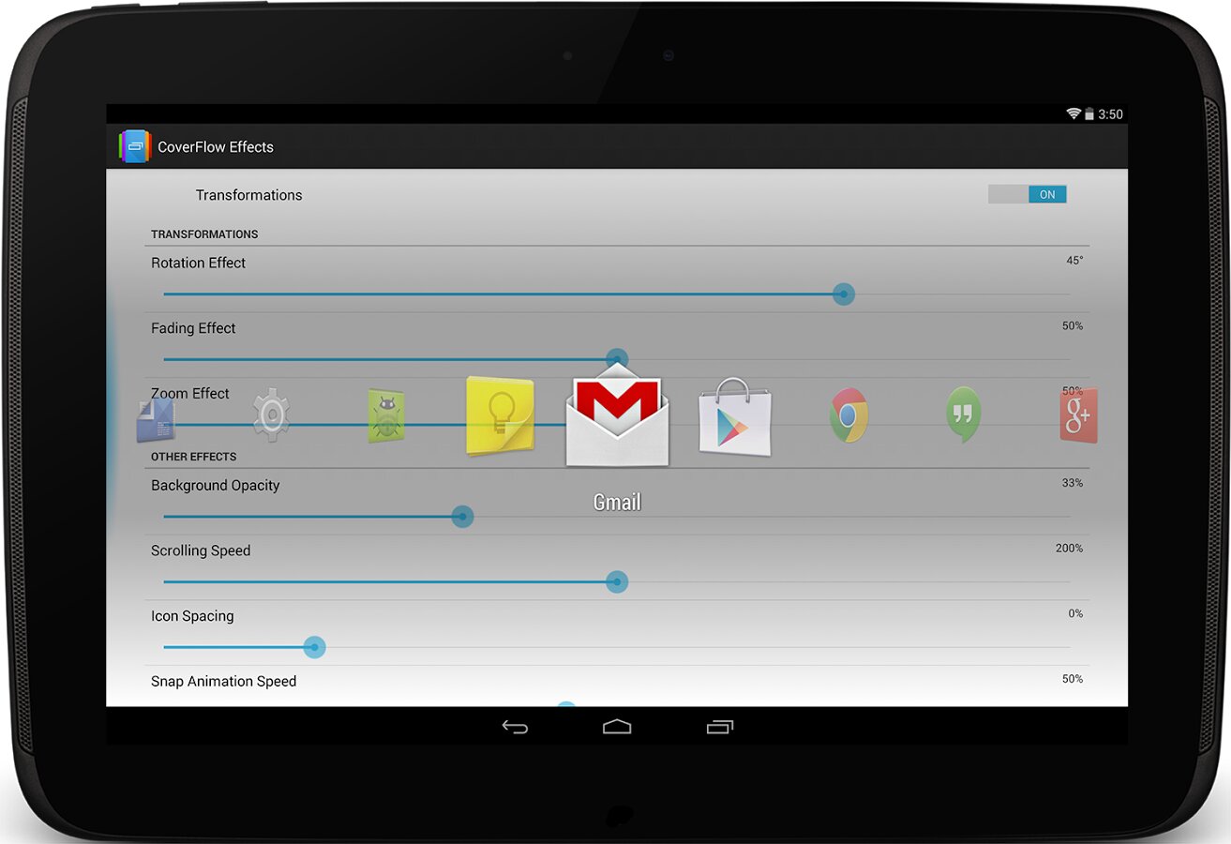This screenshot has height=844, width=1231.
Task: Click the TRANSFORMATIONS section header
Action: pos(204,234)
